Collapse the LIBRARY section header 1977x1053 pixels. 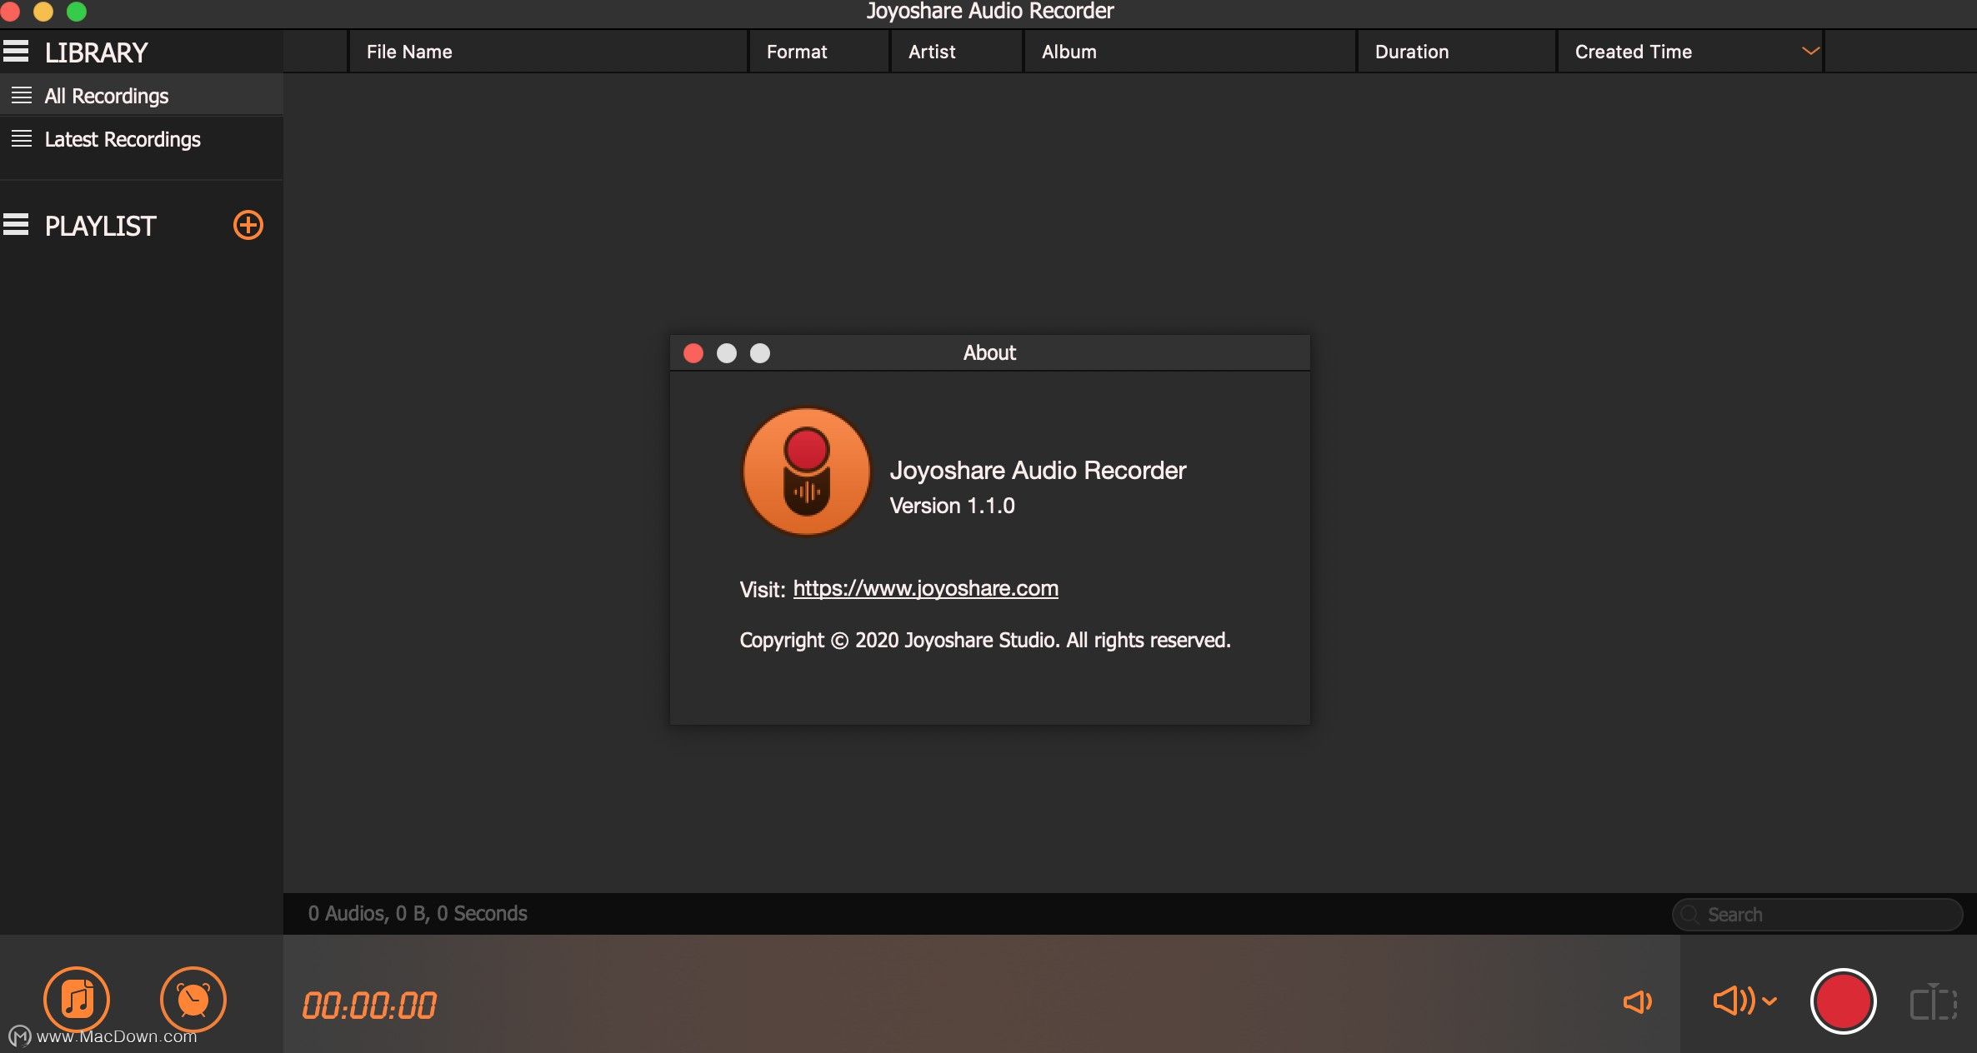pyautogui.click(x=16, y=52)
